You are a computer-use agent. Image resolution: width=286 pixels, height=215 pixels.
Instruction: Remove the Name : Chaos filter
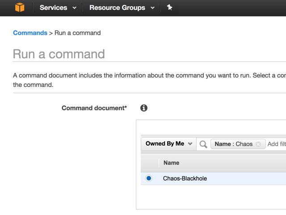click(258, 144)
